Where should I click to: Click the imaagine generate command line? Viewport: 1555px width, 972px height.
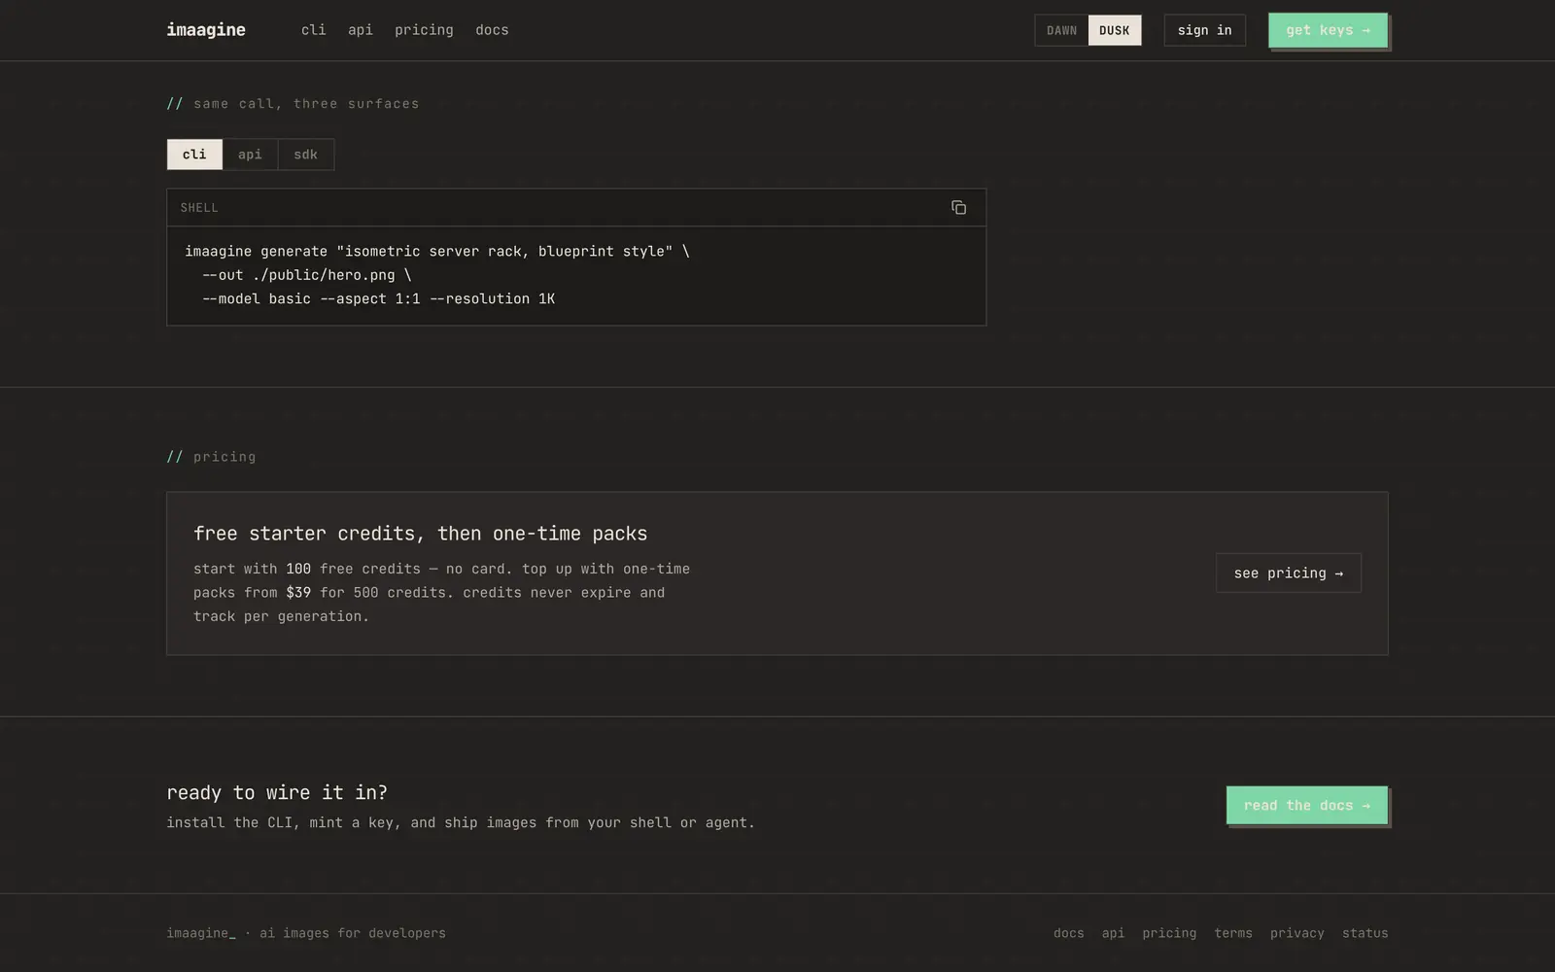[437, 252]
